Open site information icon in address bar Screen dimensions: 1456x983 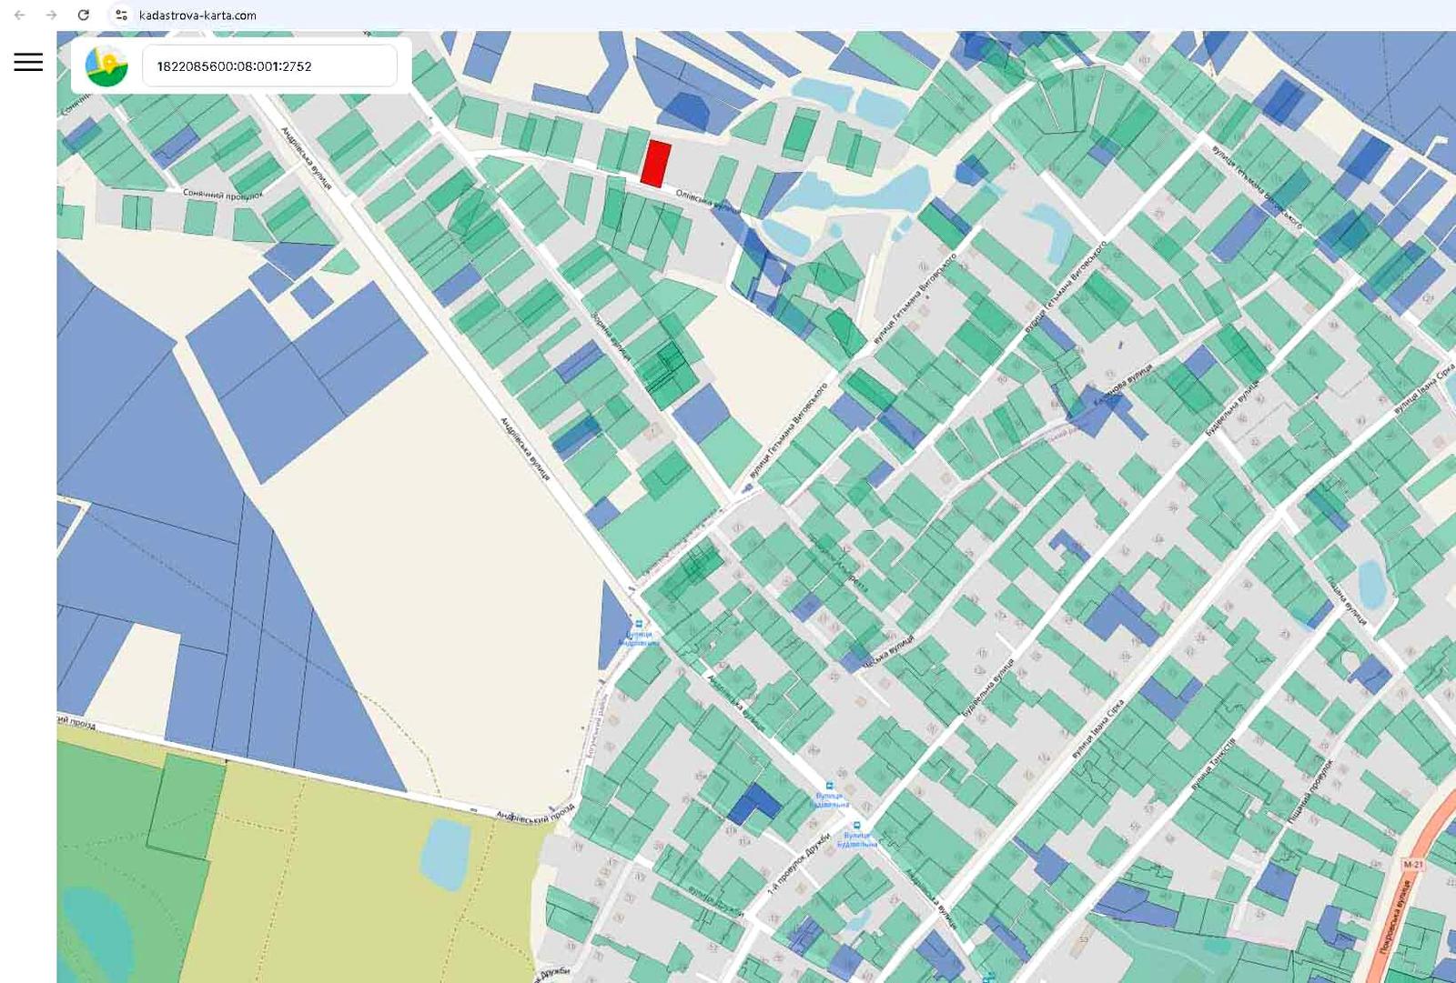(x=121, y=15)
